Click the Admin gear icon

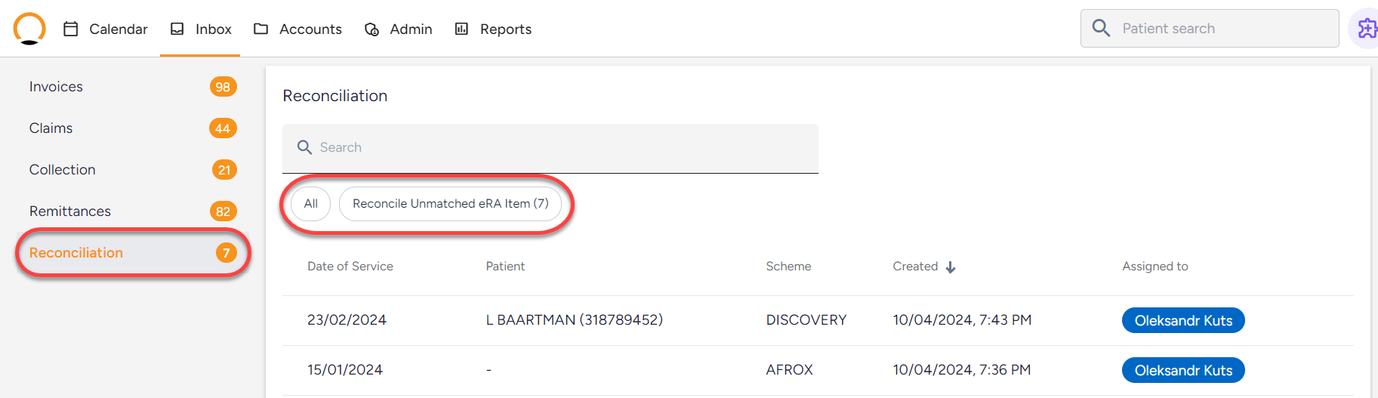point(371,29)
